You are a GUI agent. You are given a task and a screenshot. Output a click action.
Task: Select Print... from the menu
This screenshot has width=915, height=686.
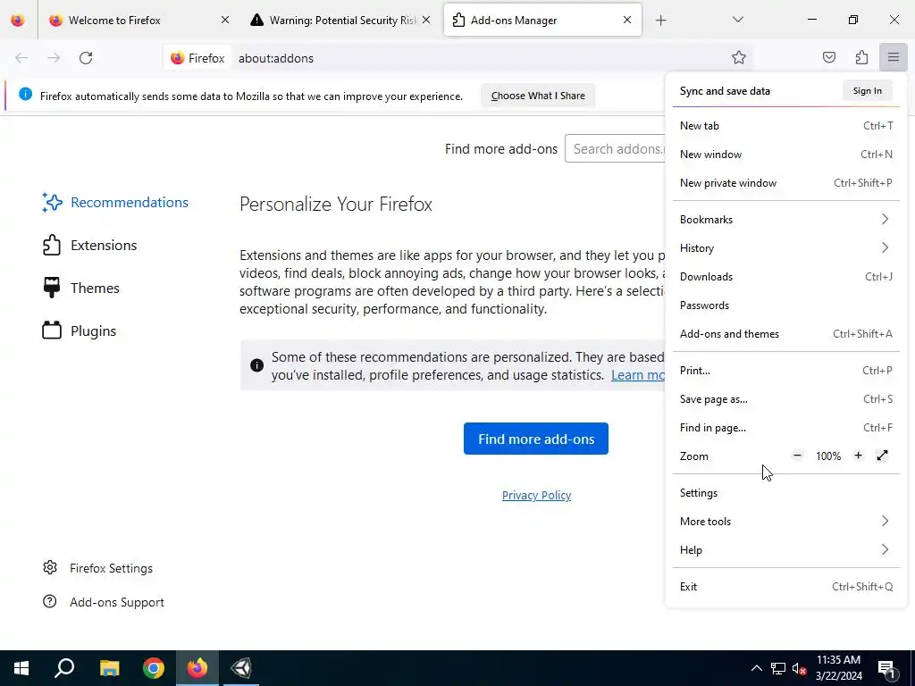[786, 371]
